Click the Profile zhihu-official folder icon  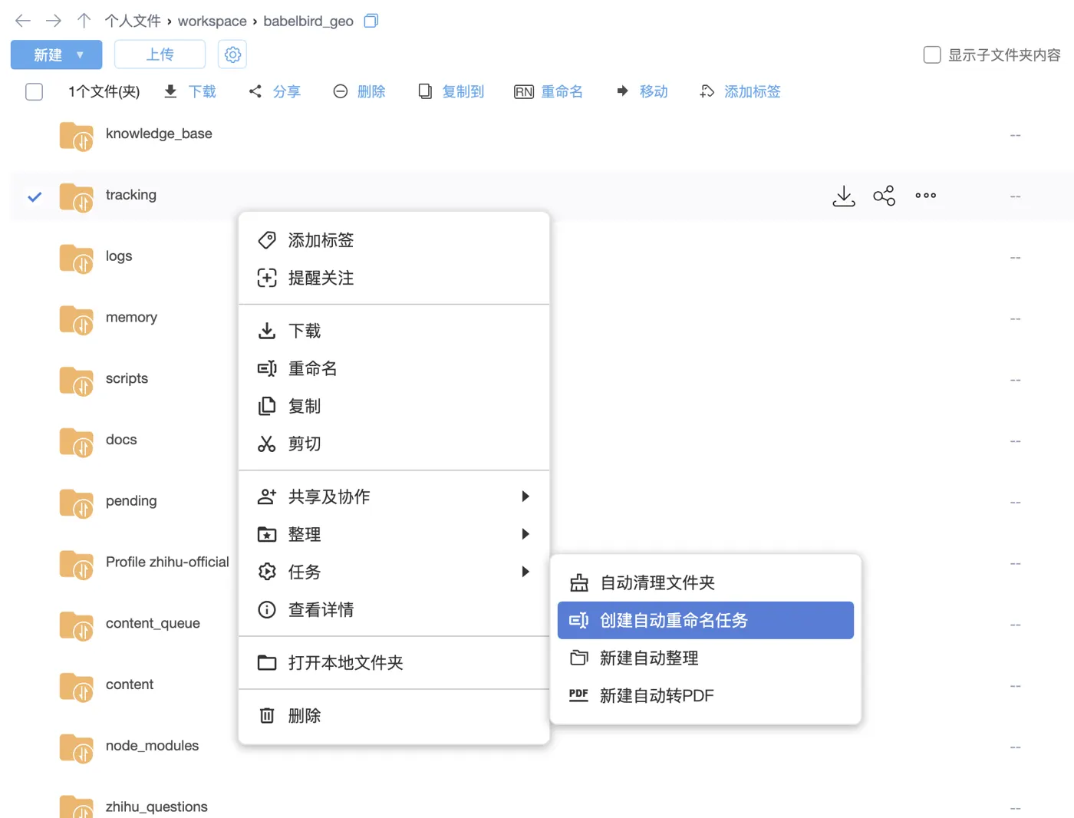click(77, 565)
